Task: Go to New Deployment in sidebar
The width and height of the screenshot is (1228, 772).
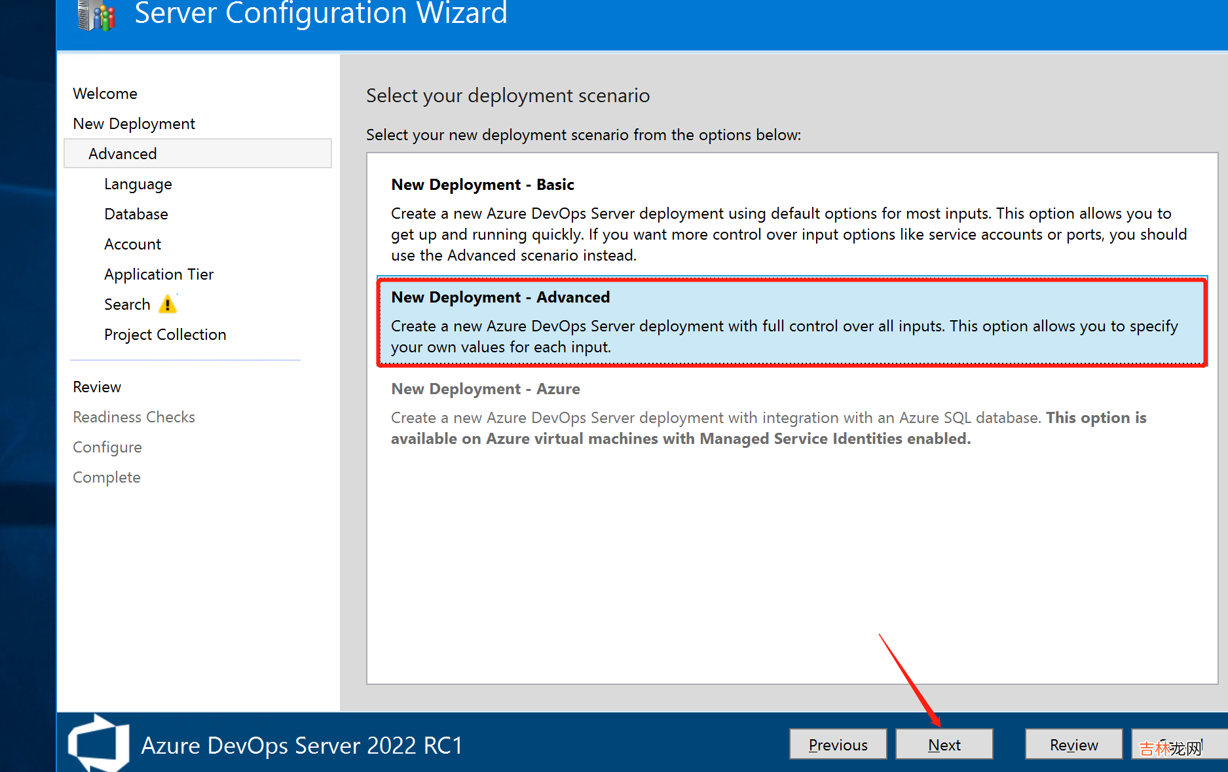Action: [134, 124]
